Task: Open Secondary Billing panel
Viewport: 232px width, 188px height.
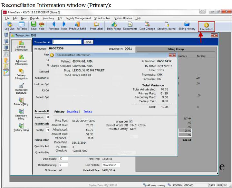Action: click(21, 115)
